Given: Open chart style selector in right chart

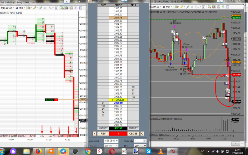Looking at the screenshot, I should click(176, 7).
